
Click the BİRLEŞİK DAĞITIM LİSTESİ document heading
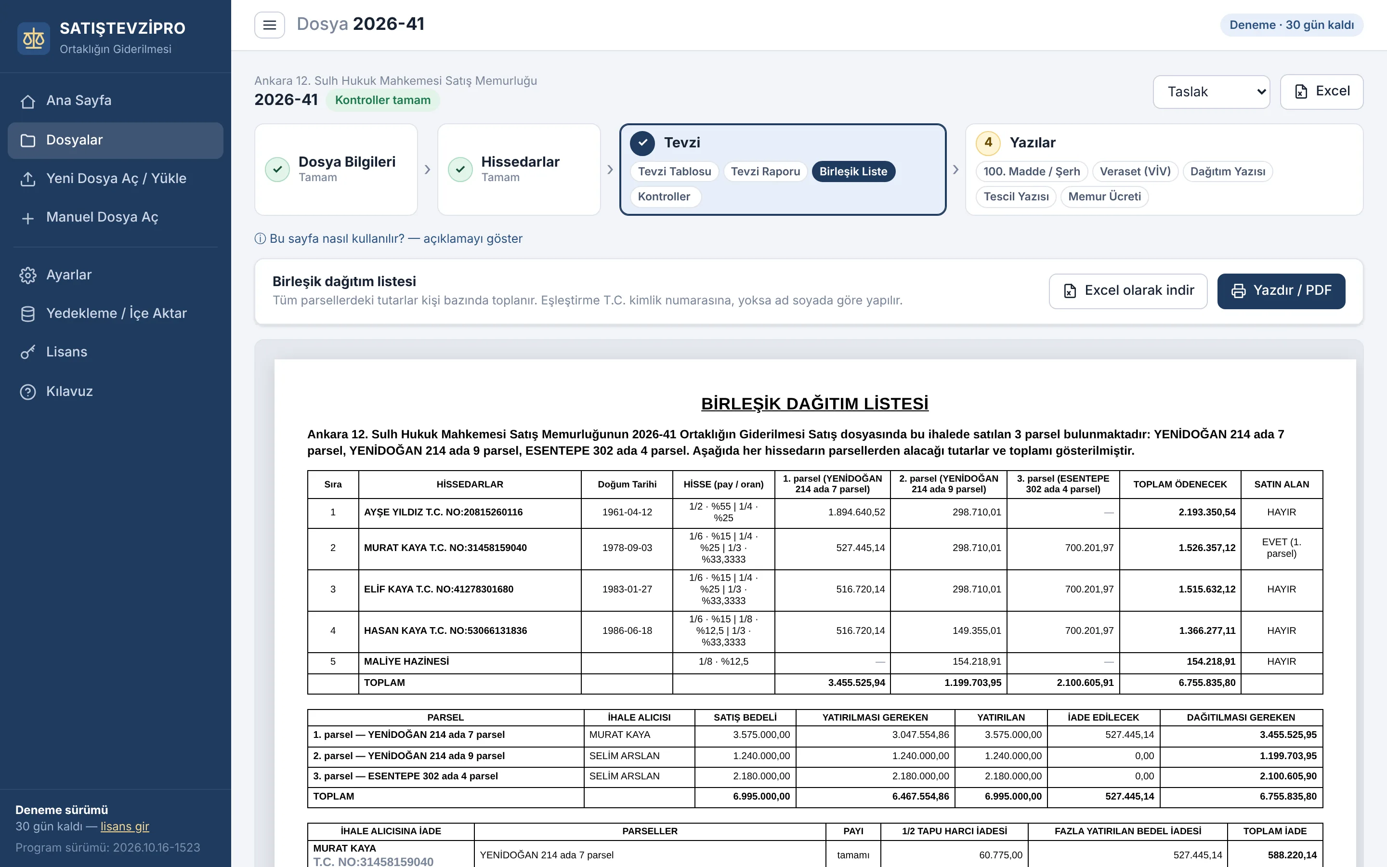pos(814,404)
